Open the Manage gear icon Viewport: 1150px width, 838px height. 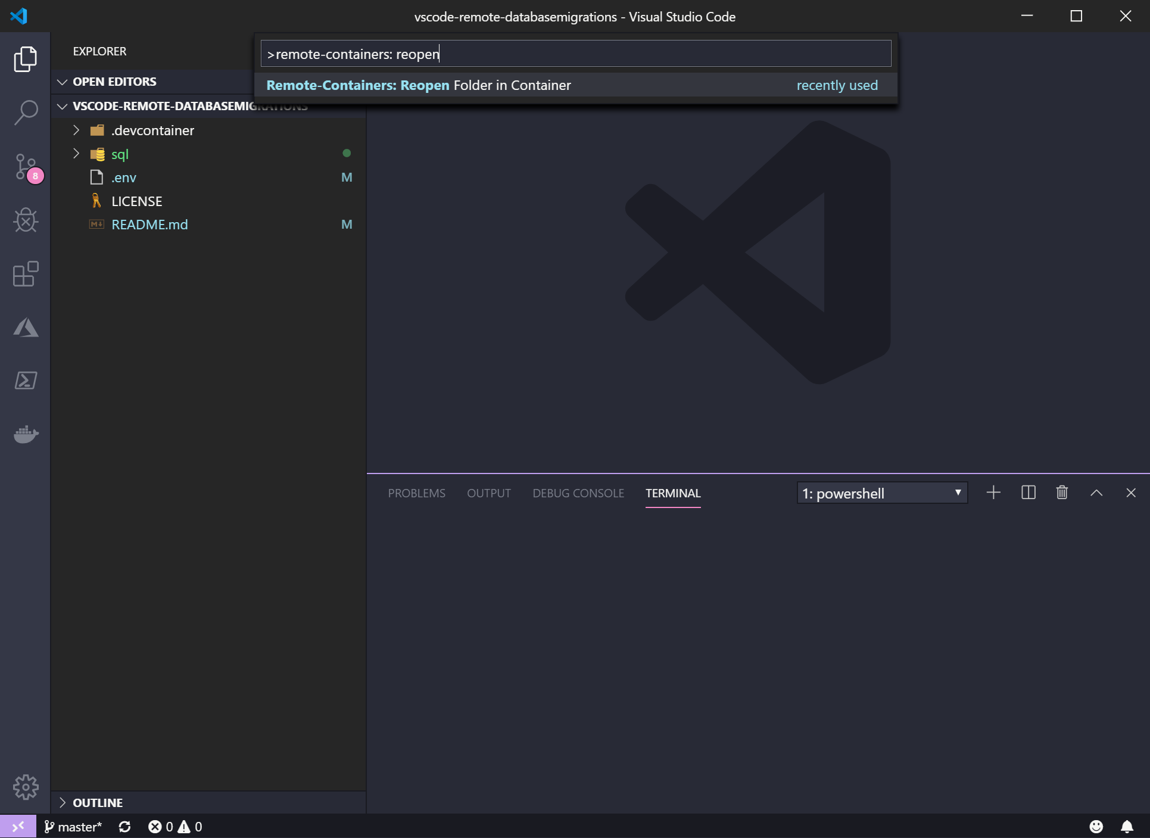(26, 787)
